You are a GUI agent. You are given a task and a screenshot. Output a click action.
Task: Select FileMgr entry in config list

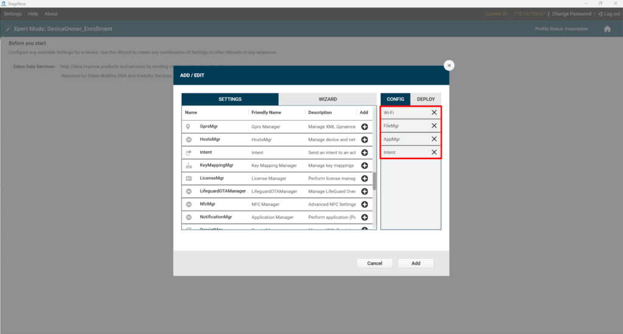pyautogui.click(x=411, y=126)
